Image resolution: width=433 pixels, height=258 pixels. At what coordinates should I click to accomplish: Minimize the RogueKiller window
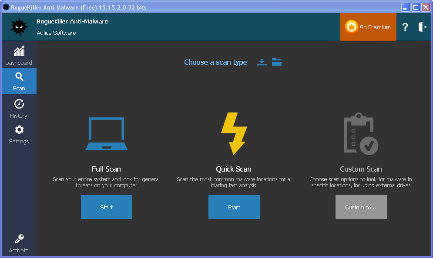click(405, 7)
